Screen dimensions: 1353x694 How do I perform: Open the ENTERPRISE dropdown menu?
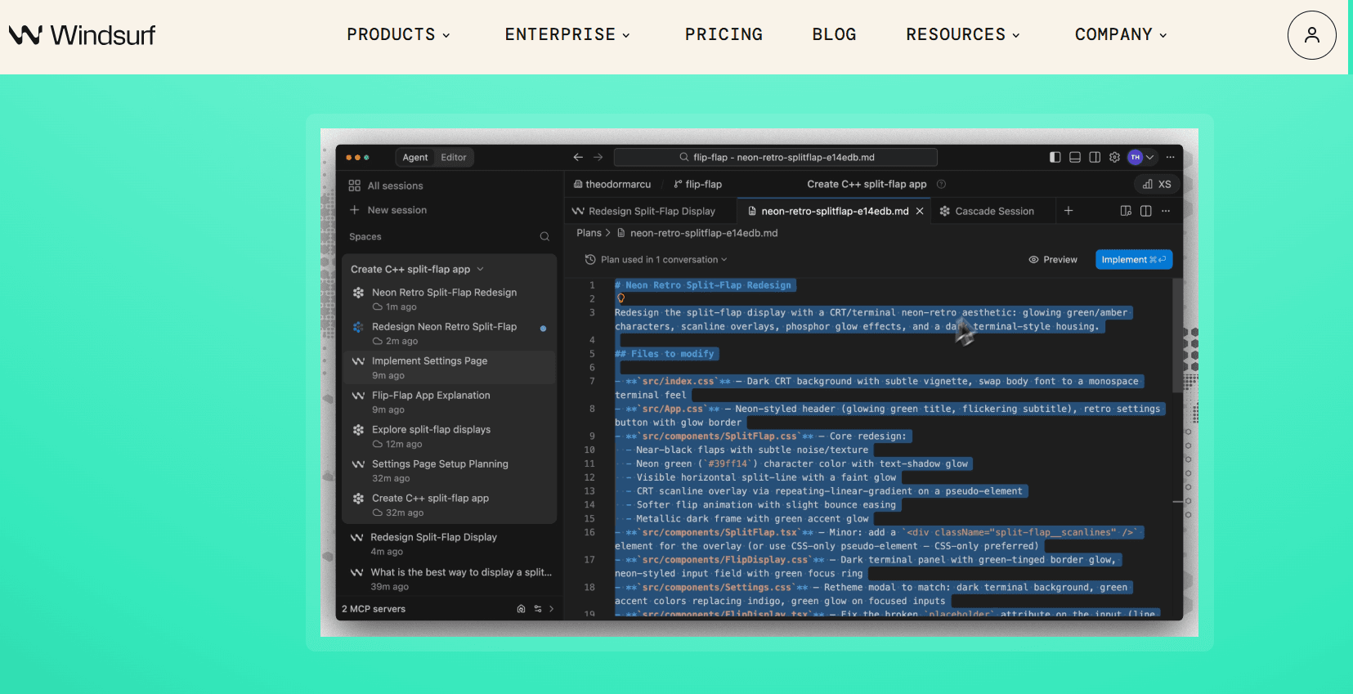point(567,34)
